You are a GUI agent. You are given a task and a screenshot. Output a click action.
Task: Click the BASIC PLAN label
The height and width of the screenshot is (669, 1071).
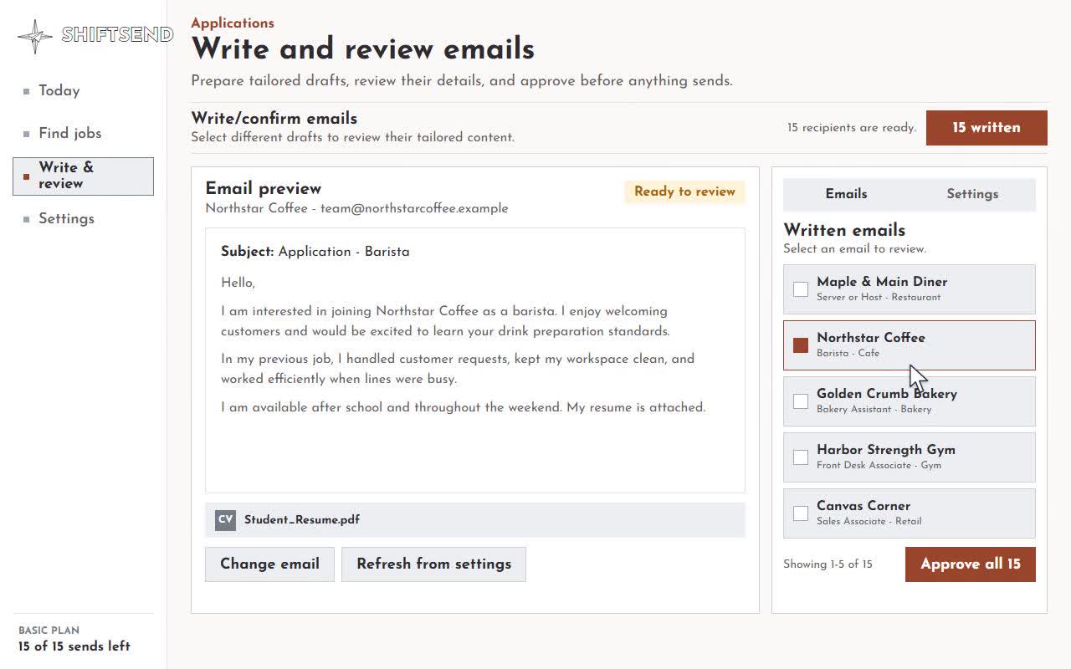[49, 631]
